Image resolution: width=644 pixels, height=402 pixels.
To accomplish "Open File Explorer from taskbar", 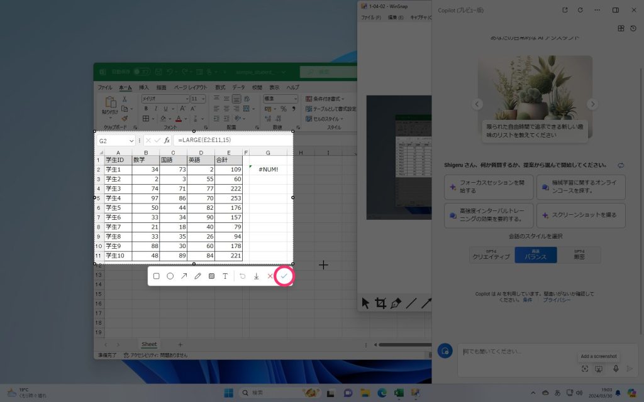I will [x=365, y=393].
